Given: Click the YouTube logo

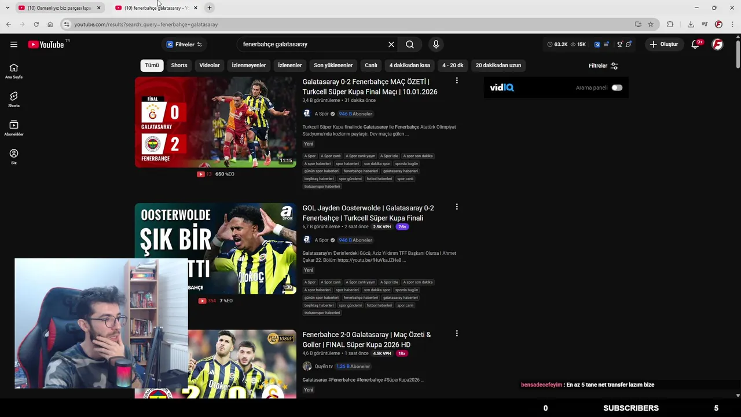Looking at the screenshot, I should pos(46,45).
